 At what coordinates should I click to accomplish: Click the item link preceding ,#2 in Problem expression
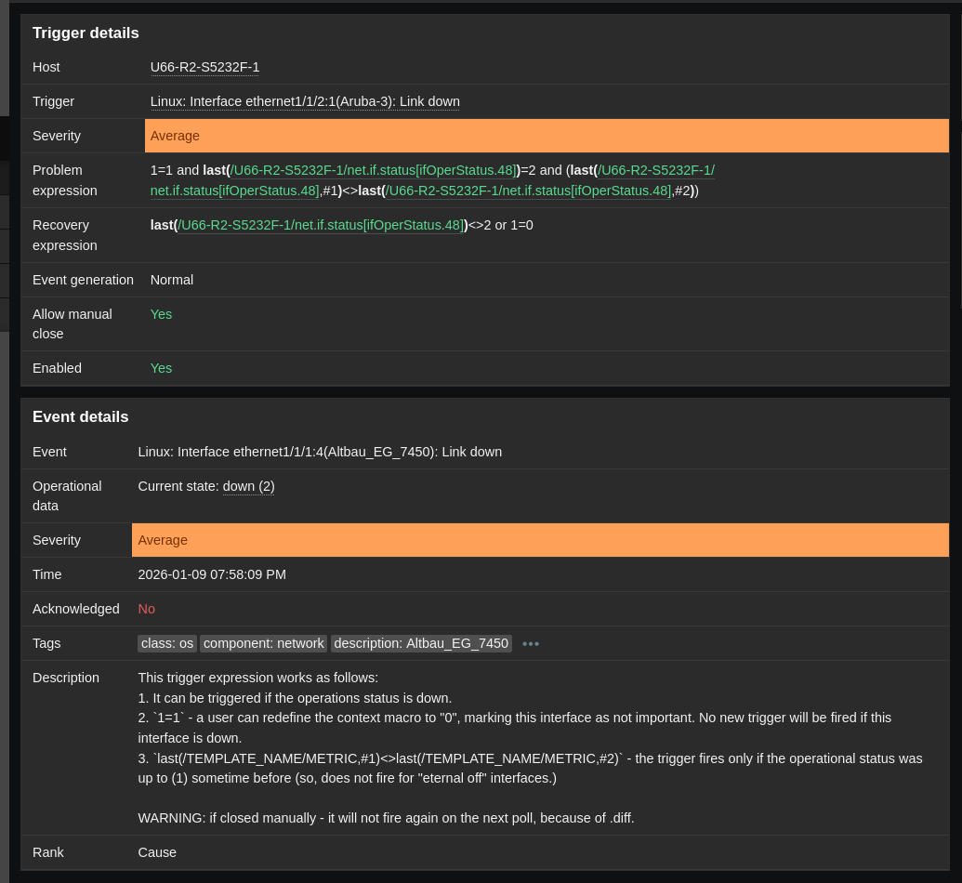click(x=528, y=191)
